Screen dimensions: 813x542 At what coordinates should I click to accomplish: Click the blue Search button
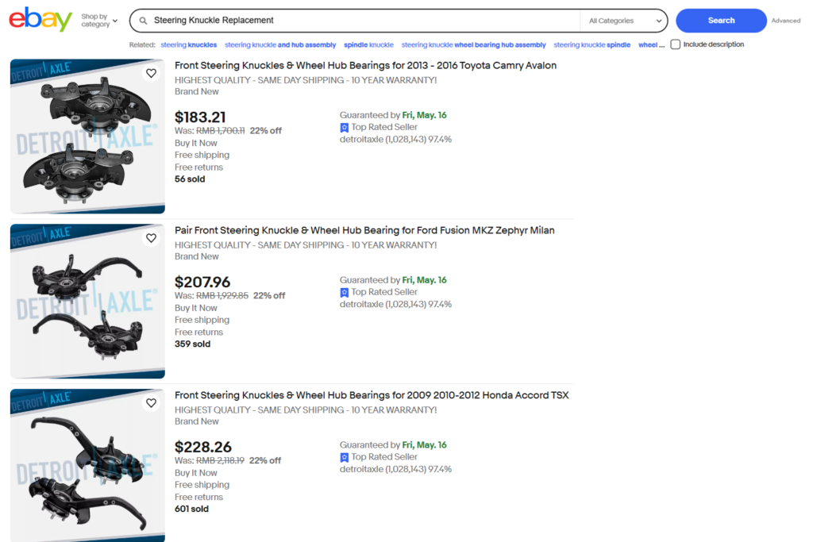tap(721, 20)
